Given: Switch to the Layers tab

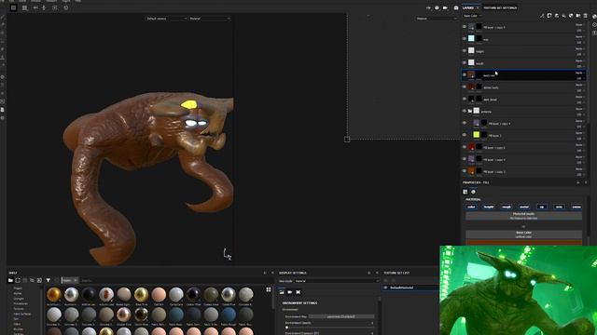Looking at the screenshot, I should (468, 7).
